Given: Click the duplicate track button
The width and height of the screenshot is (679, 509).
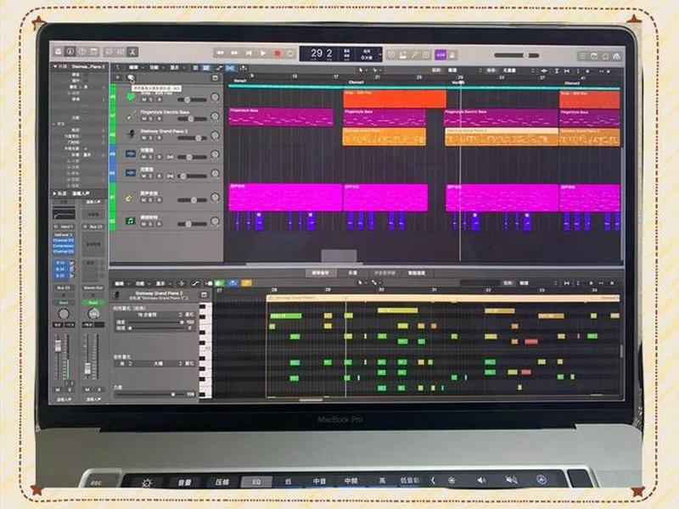Looking at the screenshot, I should point(131,78).
